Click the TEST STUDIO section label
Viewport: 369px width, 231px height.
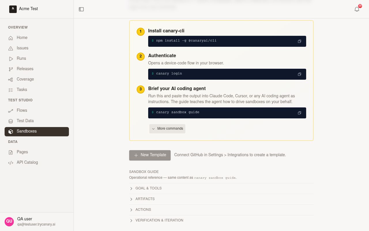pos(20,100)
